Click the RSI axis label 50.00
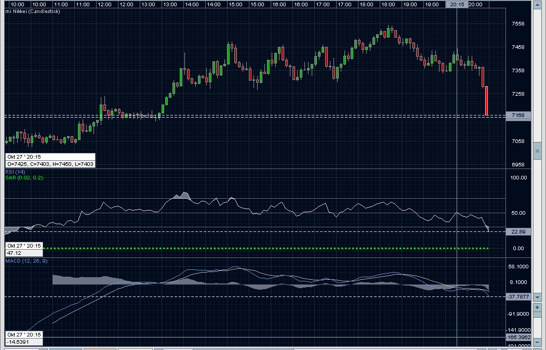The width and height of the screenshot is (546, 350). click(x=518, y=213)
